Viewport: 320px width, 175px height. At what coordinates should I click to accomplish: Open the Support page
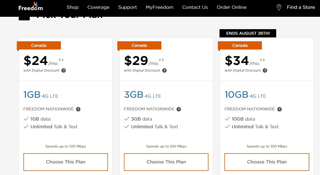point(128,7)
